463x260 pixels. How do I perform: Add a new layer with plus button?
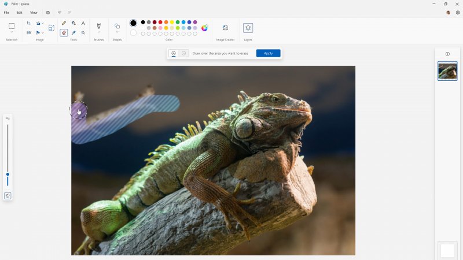pos(447,54)
